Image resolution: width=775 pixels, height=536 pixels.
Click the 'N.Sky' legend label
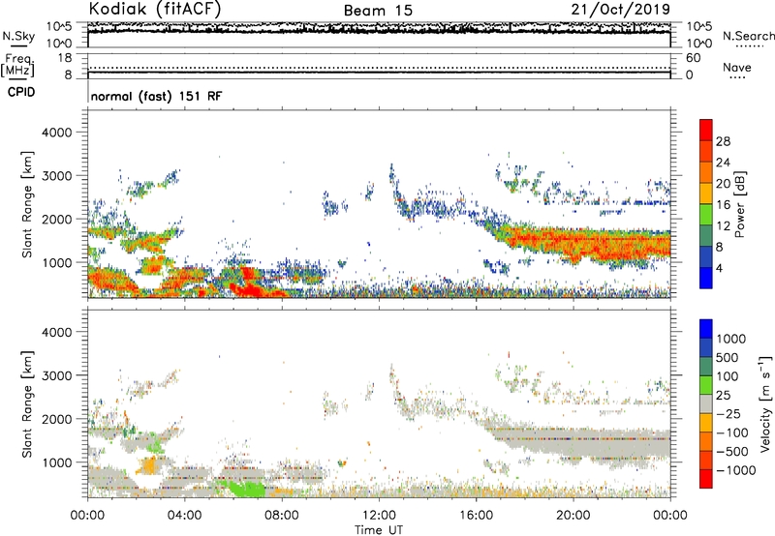point(18,36)
